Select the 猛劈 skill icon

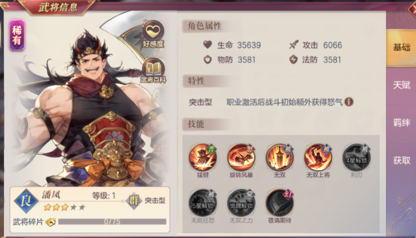[x=203, y=157]
